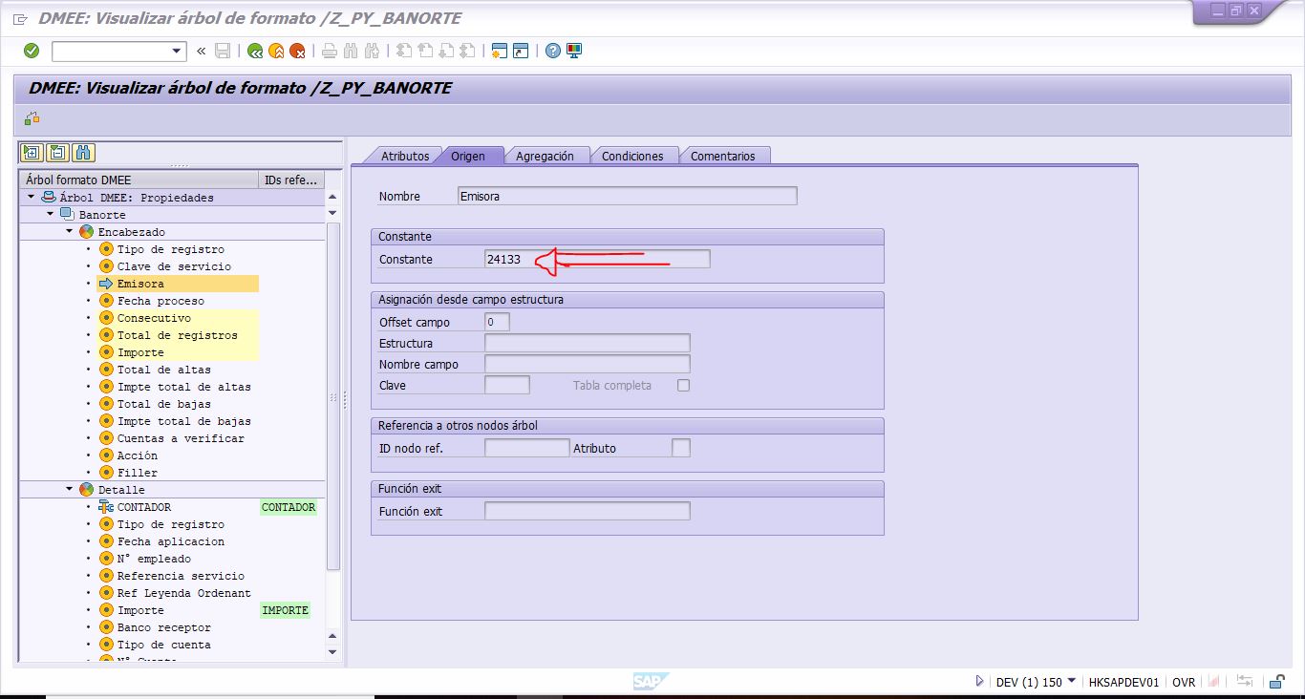
Task: Click the Last Page icon
Action: point(467,51)
